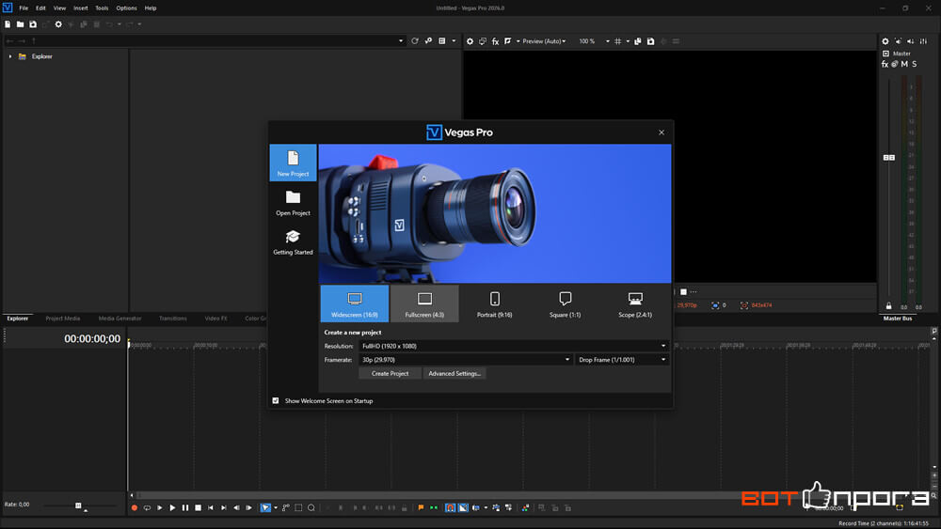The width and height of the screenshot is (941, 529).
Task: Open the Drop Frame dropdown
Action: tap(622, 360)
